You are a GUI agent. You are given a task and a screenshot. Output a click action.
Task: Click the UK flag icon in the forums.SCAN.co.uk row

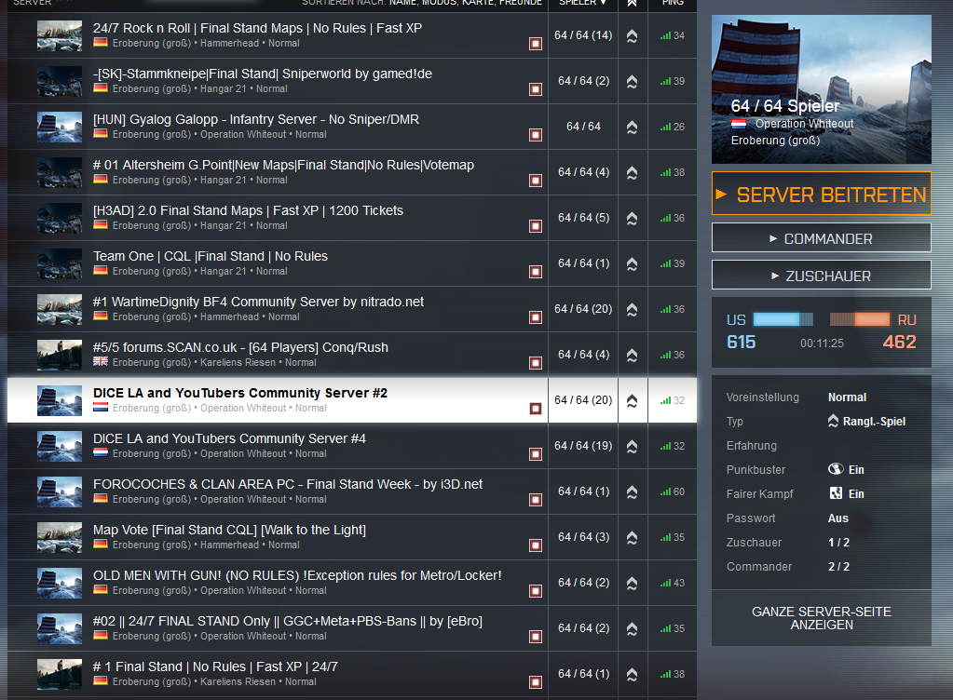pyautogui.click(x=101, y=361)
